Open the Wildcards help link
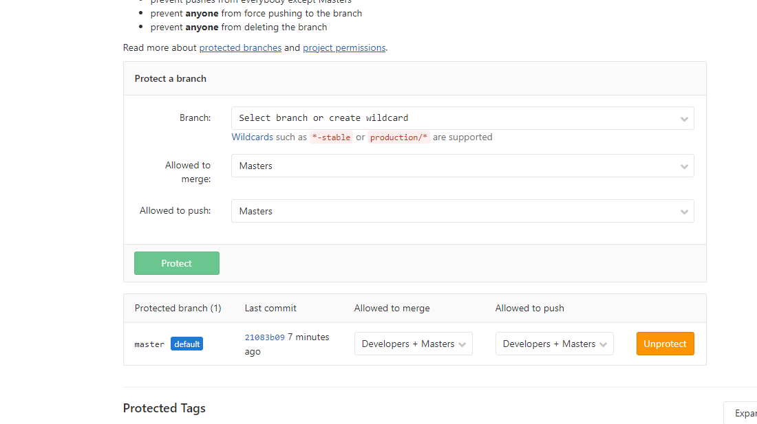757x424 pixels. [x=252, y=137]
